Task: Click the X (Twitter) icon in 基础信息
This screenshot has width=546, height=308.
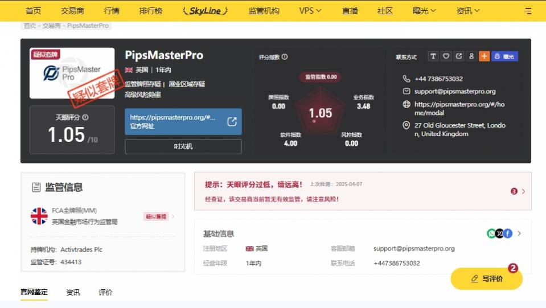Action: tap(499, 233)
